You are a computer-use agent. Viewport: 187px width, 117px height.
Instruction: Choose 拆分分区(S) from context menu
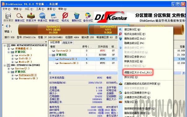(131, 77)
